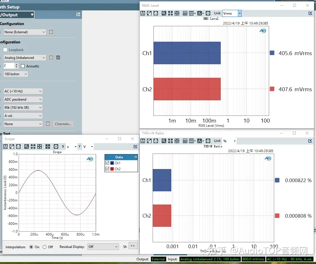
Task: Show the data table in THD+N Ratio window
Action: click(x=185, y=141)
